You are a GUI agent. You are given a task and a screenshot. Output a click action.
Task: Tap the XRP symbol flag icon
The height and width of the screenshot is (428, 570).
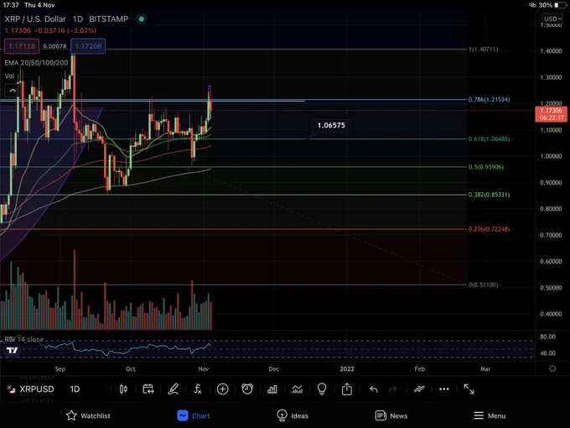tap(11, 389)
